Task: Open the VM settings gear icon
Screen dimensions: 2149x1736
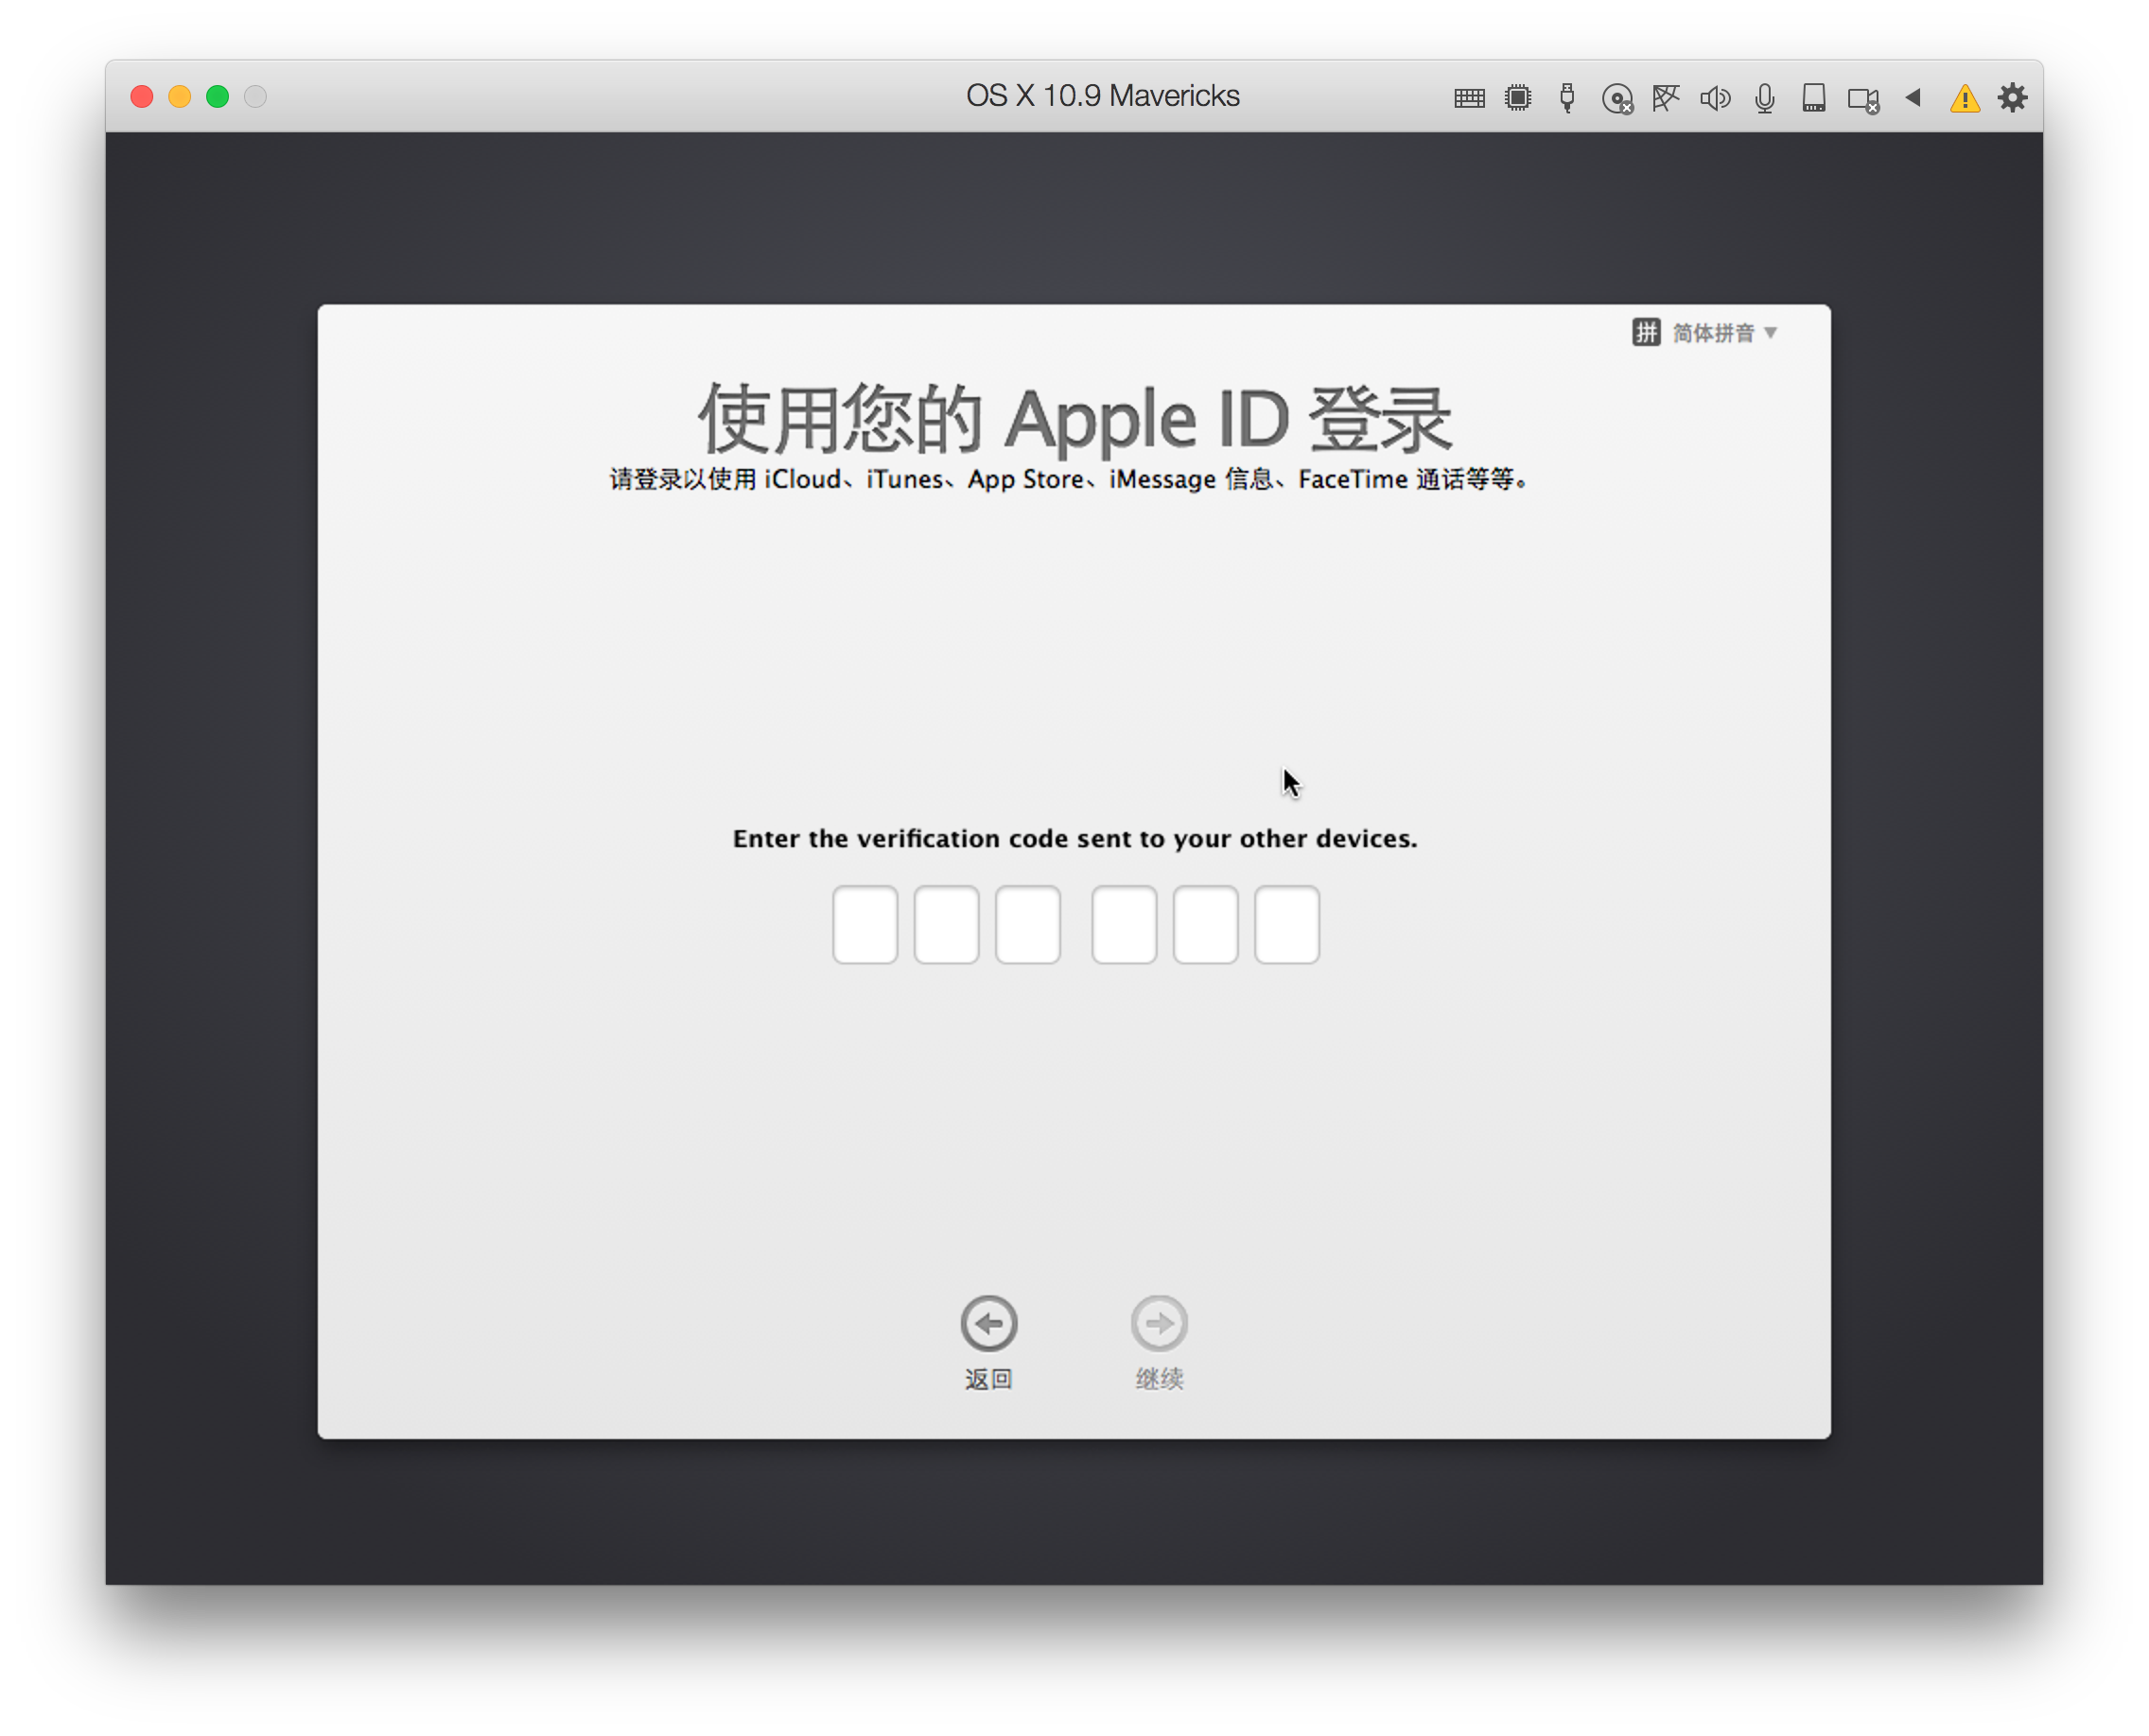Action: point(2012,97)
